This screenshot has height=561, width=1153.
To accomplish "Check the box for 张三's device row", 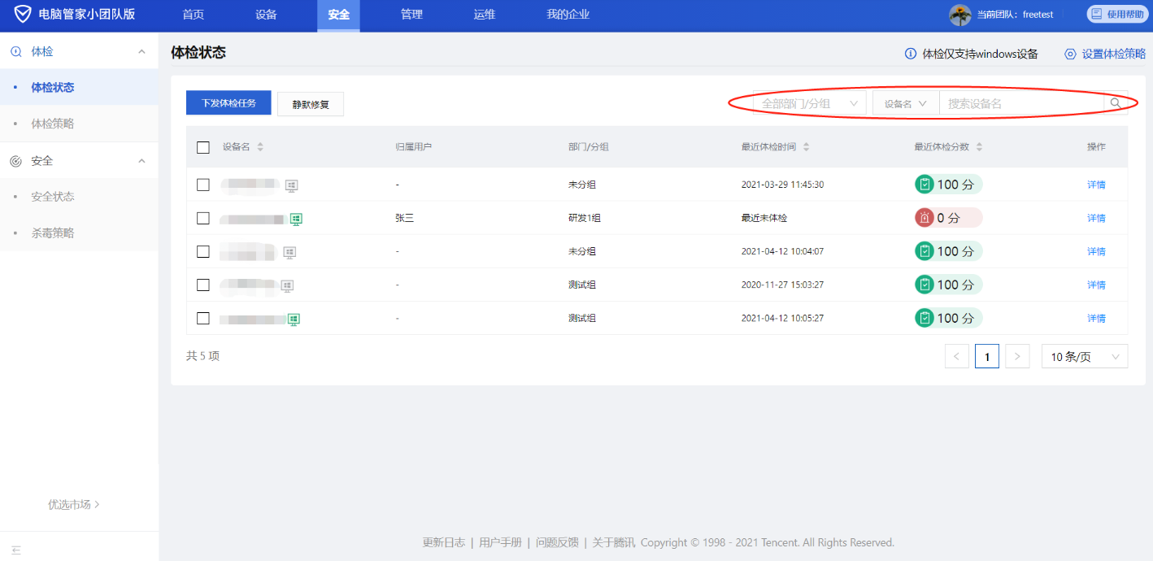I will pos(203,218).
